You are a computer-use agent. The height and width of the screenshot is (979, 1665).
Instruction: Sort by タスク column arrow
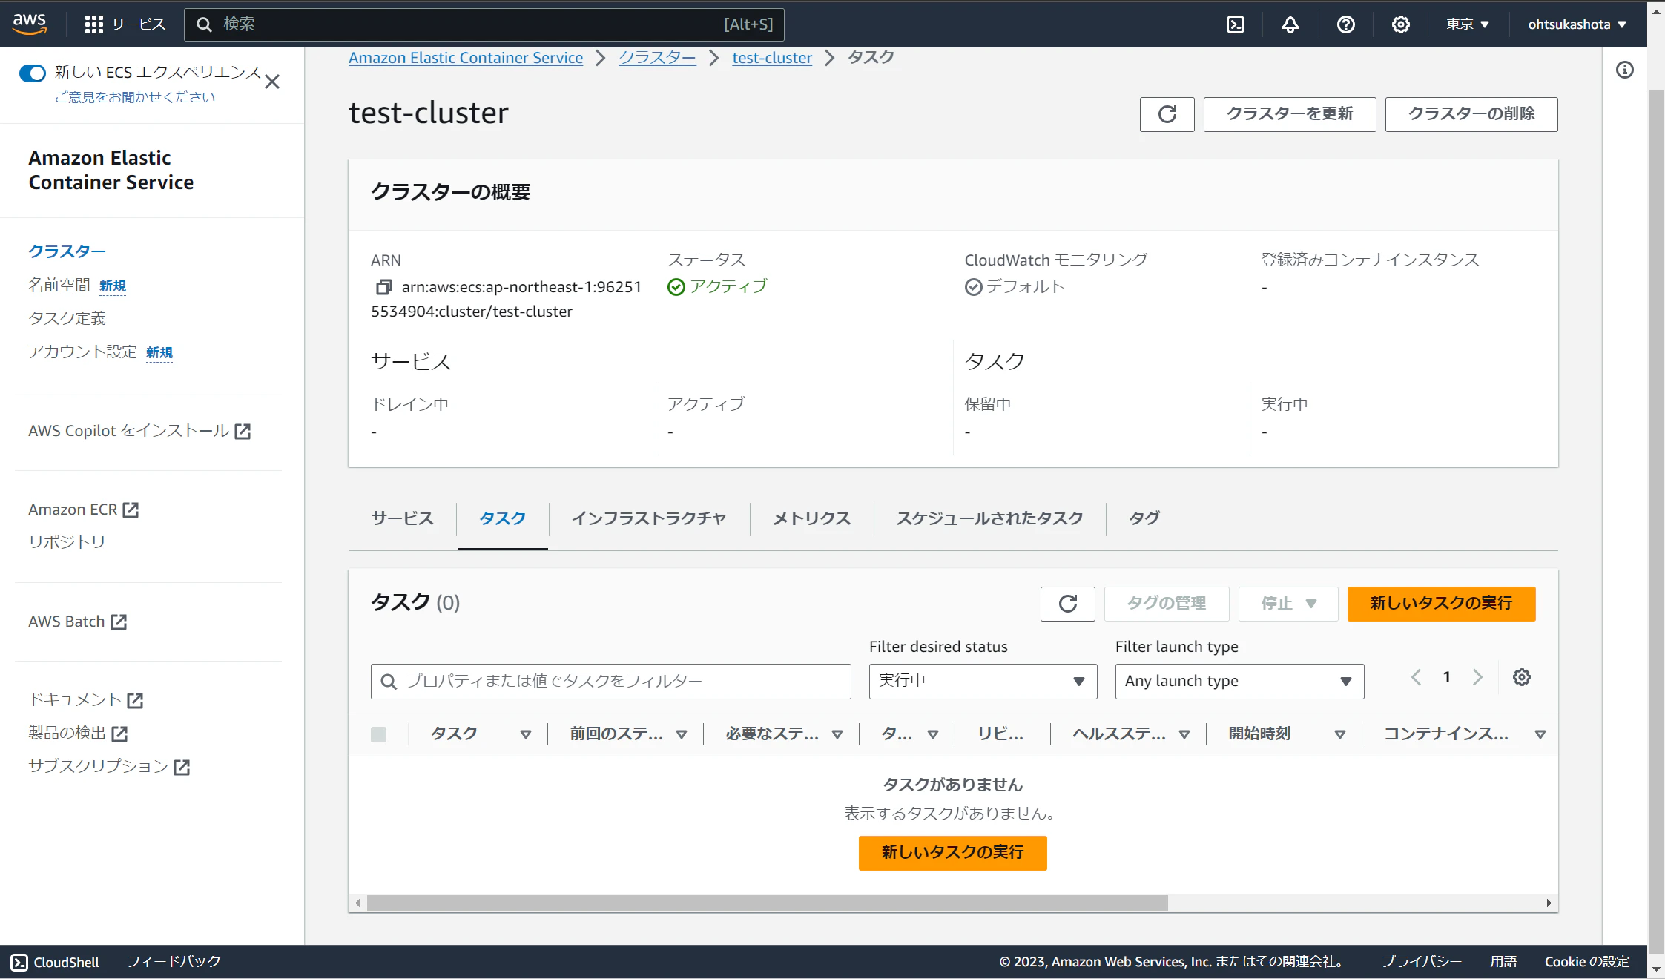tap(526, 734)
